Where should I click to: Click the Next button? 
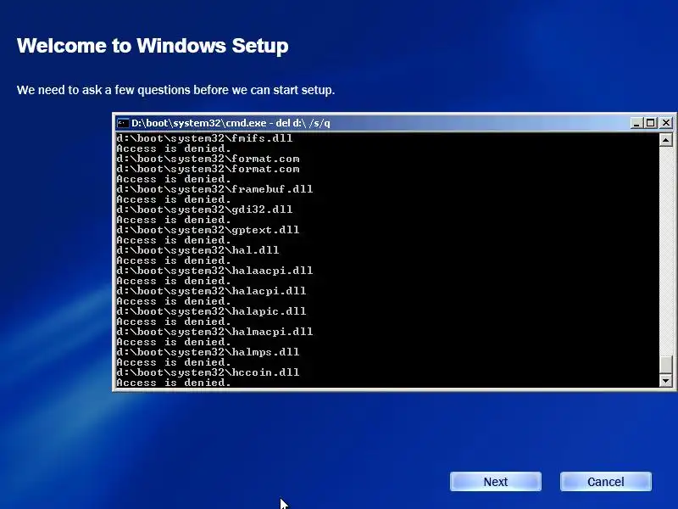point(496,482)
